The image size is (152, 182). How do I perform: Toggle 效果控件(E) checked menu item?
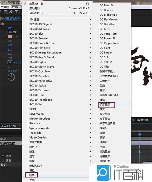click(x=58, y=4)
